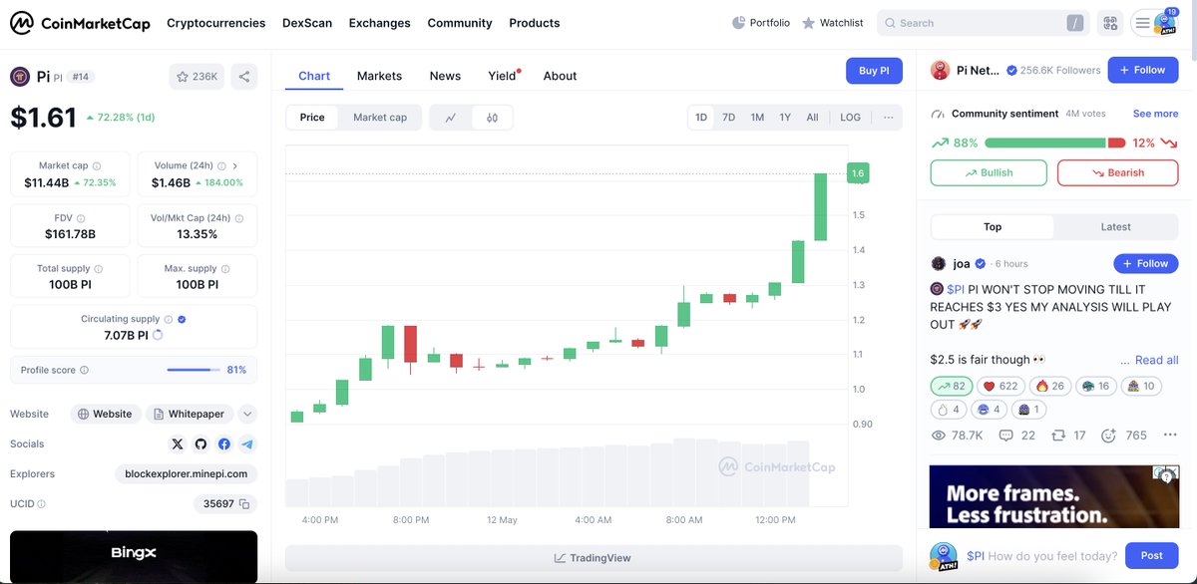Open the Products nav menu
The image size is (1197, 584).
[x=534, y=23]
